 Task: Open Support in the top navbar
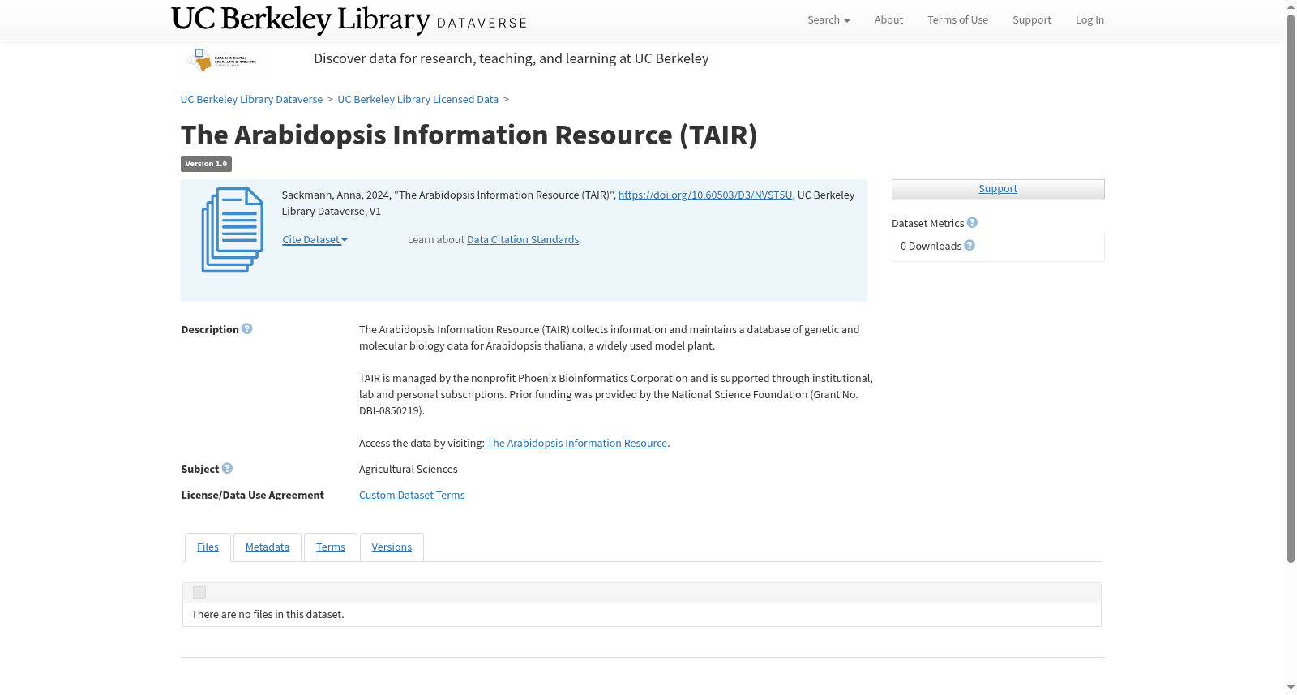[1031, 20]
